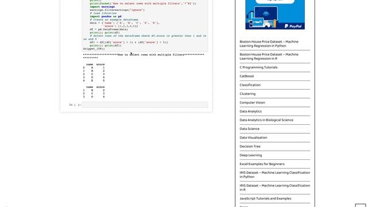Open Classification category link
Image resolution: width=368 pixels, height=207 pixels.
coord(250,85)
